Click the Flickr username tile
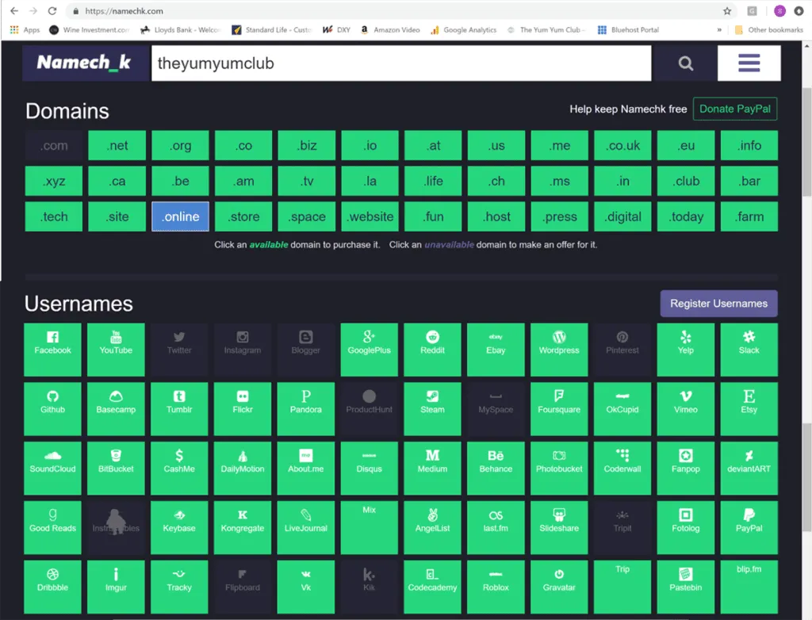This screenshot has width=812, height=620. [243, 408]
